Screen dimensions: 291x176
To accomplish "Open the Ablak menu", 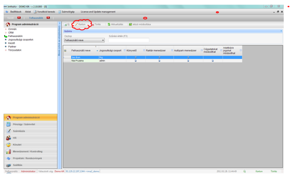I will [28, 12].
